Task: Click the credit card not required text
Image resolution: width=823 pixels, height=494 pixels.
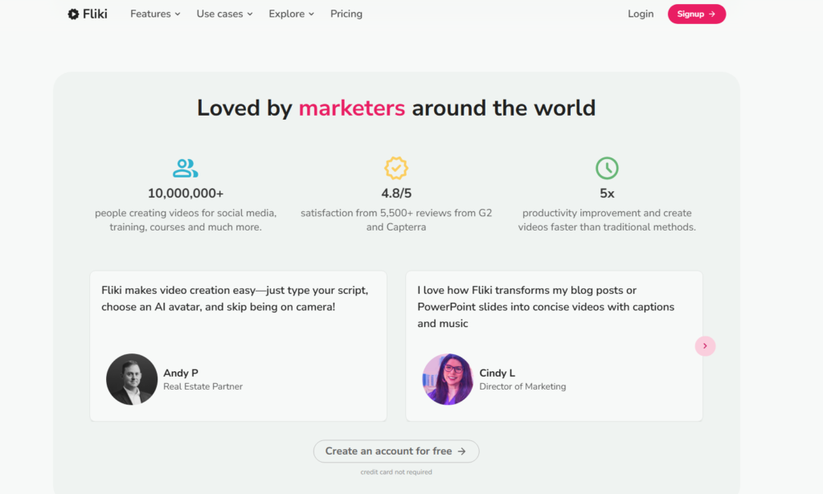Action: (396, 472)
